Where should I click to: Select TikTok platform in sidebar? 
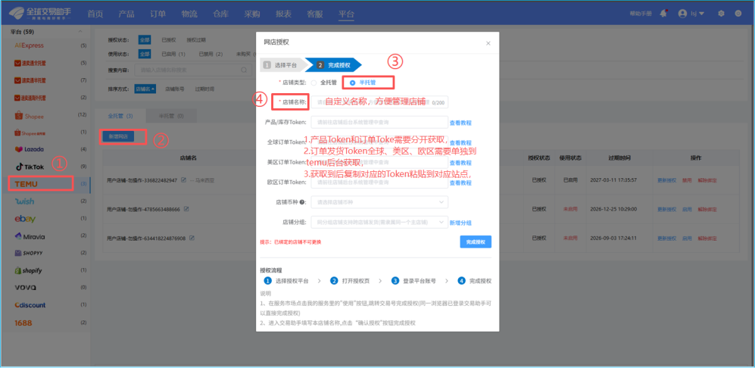(x=30, y=167)
